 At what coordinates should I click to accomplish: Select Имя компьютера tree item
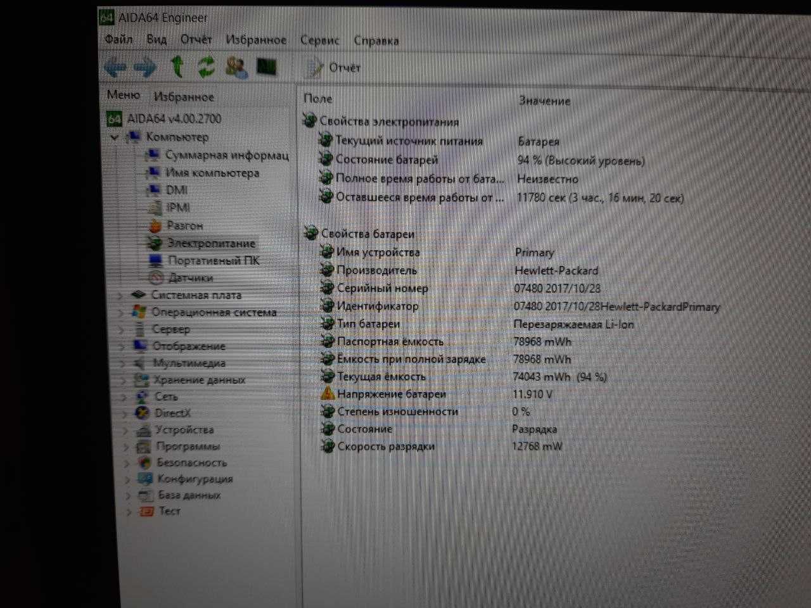click(212, 173)
